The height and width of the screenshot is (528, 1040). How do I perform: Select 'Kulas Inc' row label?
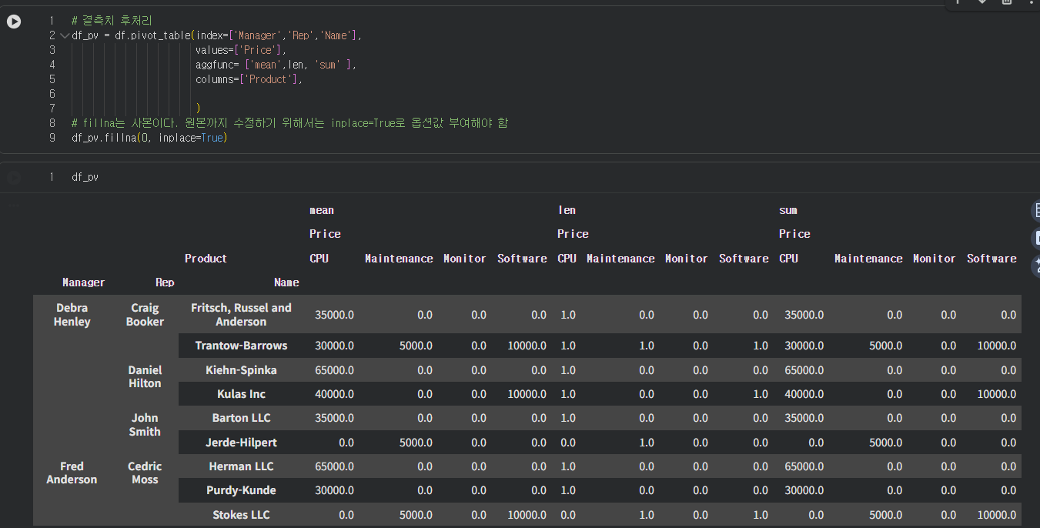point(241,394)
